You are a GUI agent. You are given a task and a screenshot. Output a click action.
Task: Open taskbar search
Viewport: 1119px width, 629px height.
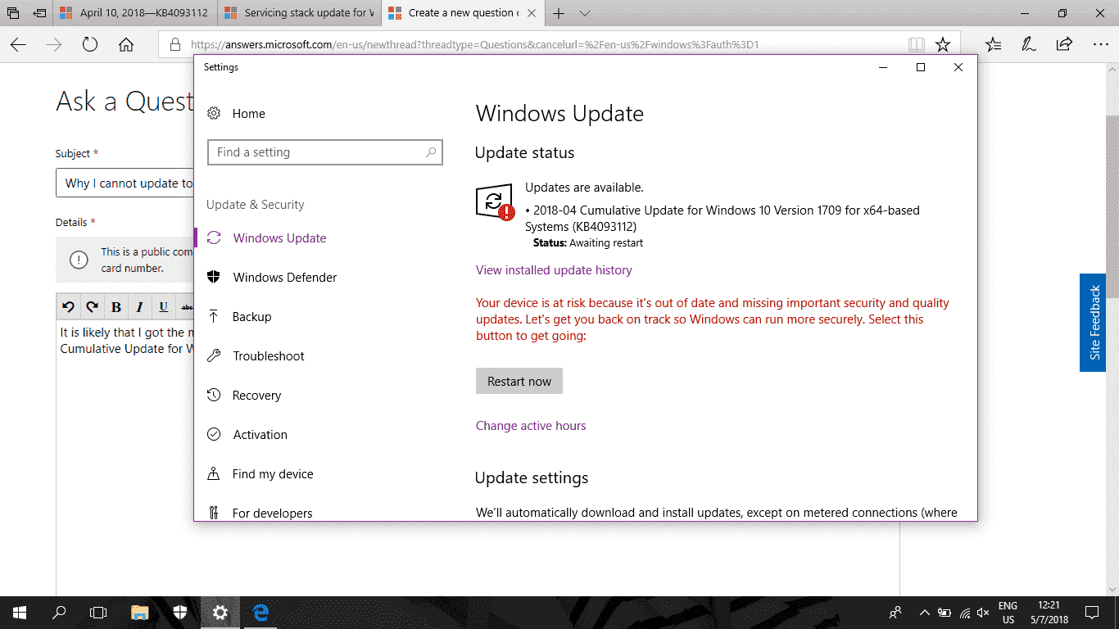(x=59, y=613)
